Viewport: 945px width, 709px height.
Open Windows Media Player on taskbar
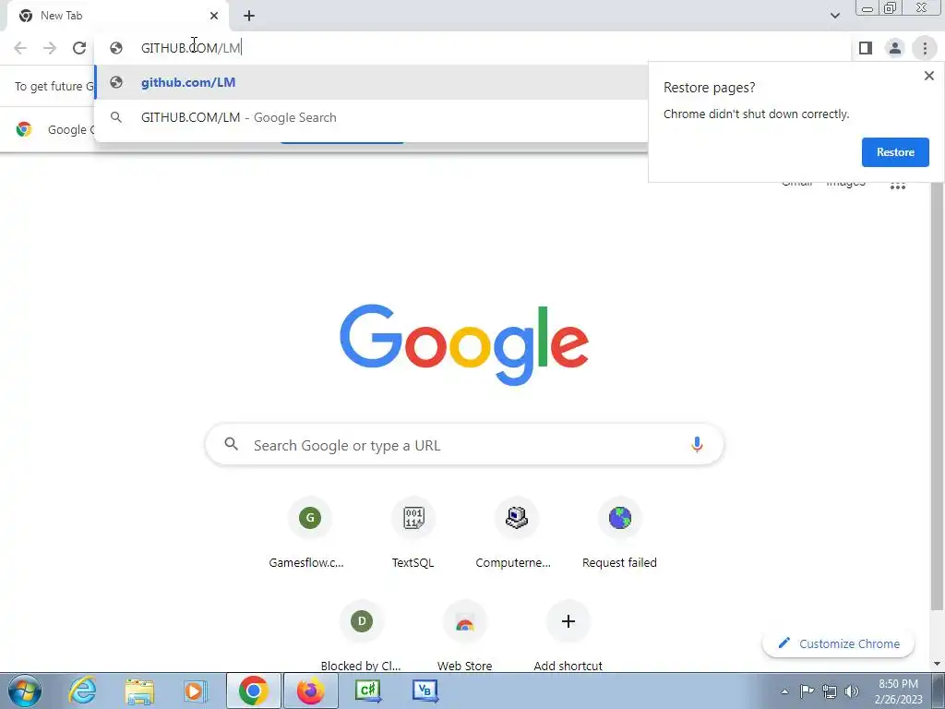click(x=195, y=691)
